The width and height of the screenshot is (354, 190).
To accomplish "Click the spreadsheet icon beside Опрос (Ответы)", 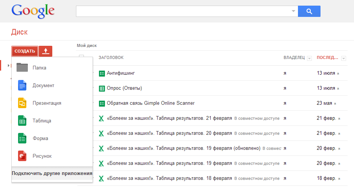I will (102, 88).
